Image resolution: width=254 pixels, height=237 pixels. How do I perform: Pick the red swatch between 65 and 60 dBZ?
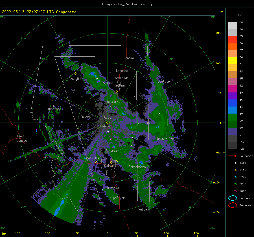233,40
